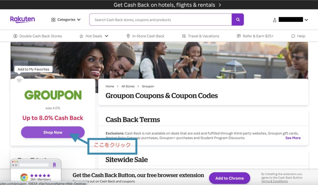The image size is (318, 185).
Task: Toggle the favorites heart icon for Groupon
Action: click(x=19, y=81)
